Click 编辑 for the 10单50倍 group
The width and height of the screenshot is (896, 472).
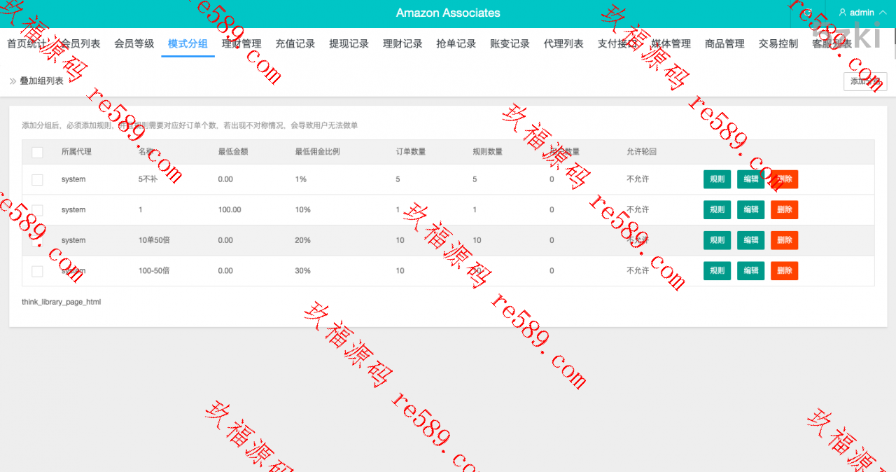(750, 240)
